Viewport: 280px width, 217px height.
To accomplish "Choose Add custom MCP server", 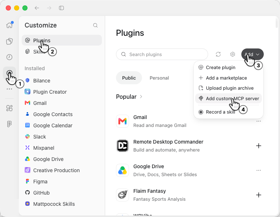I will tap(228, 98).
